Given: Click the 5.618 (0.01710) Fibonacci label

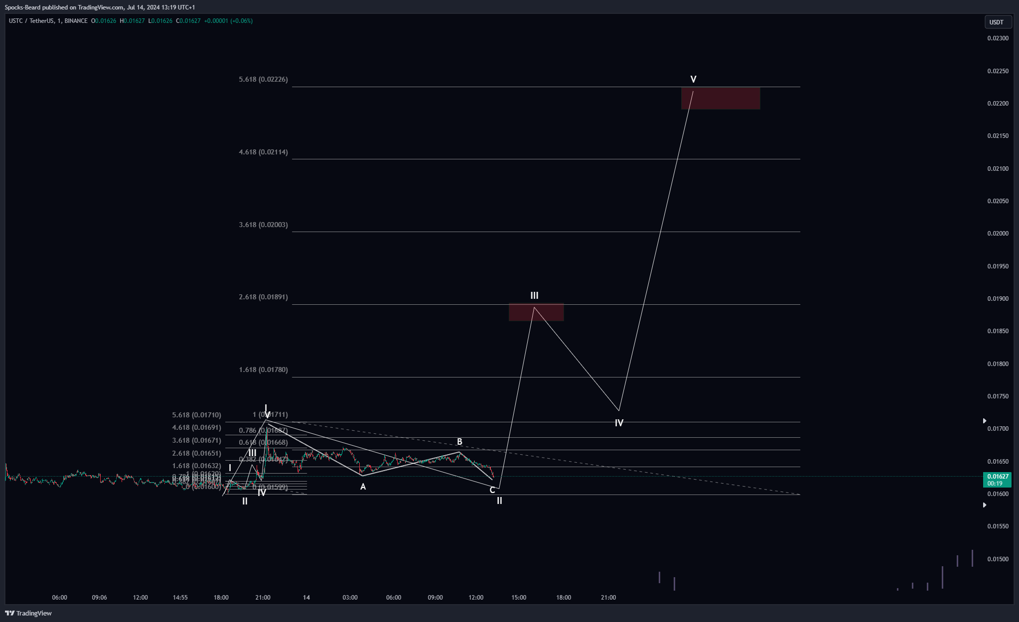Looking at the screenshot, I should tap(196, 415).
